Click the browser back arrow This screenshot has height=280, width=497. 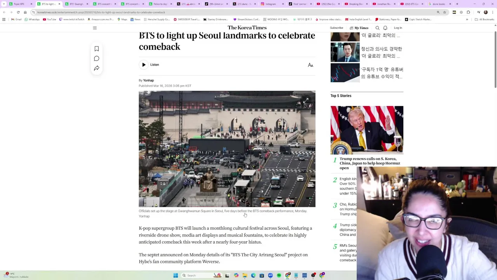4,12
